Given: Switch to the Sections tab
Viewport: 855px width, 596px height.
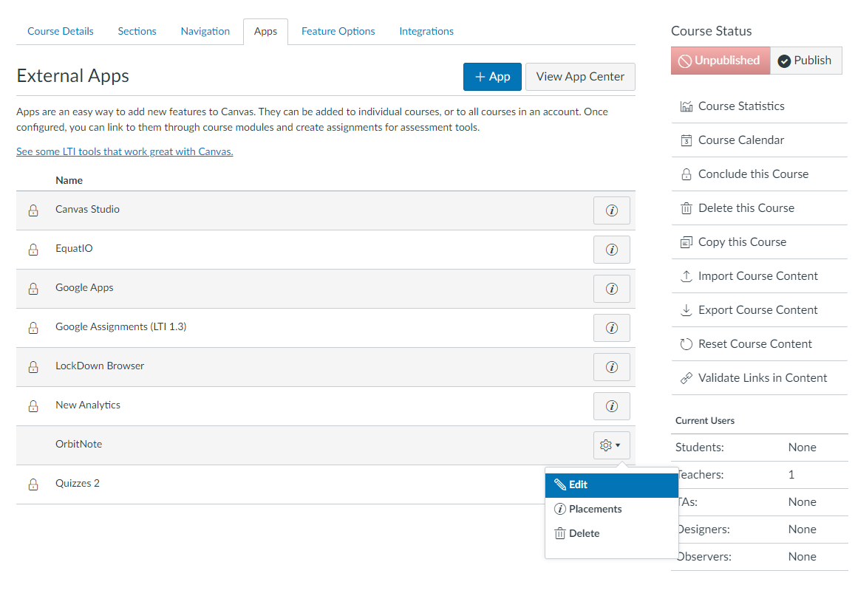Looking at the screenshot, I should click(x=137, y=31).
